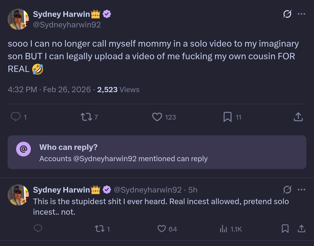Share the reply post

[301, 229]
